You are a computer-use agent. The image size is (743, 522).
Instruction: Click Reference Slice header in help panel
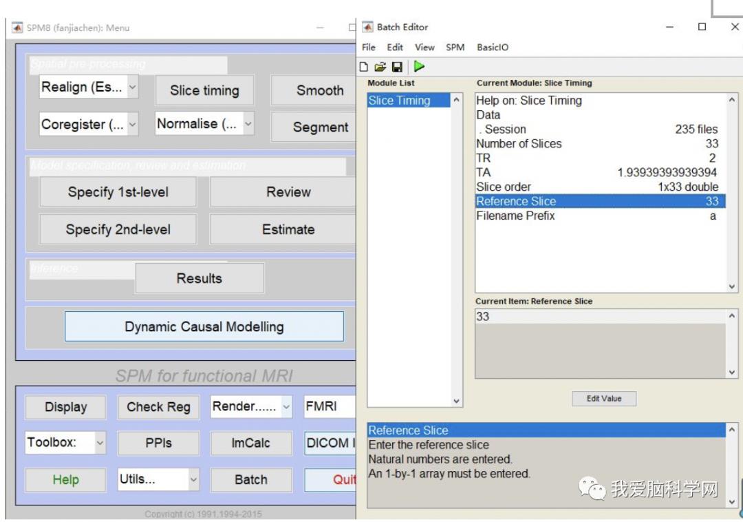click(x=546, y=430)
